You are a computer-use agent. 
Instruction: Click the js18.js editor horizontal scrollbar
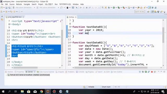click(x=111, y=68)
